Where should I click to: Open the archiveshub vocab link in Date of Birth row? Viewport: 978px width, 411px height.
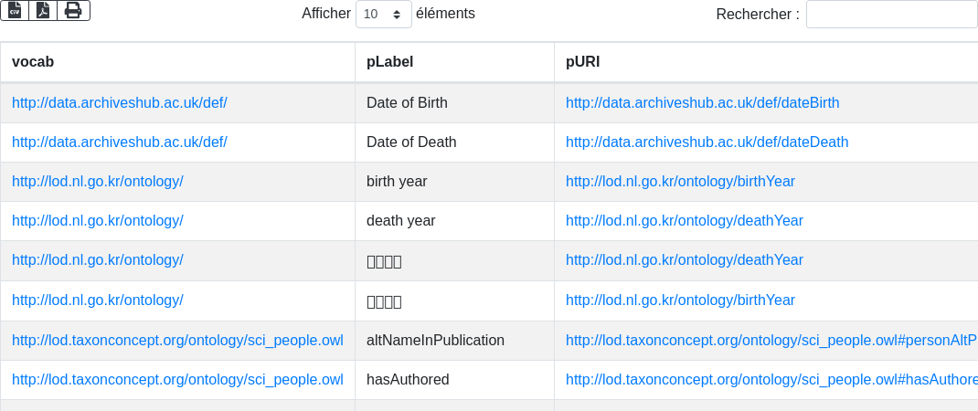point(120,102)
